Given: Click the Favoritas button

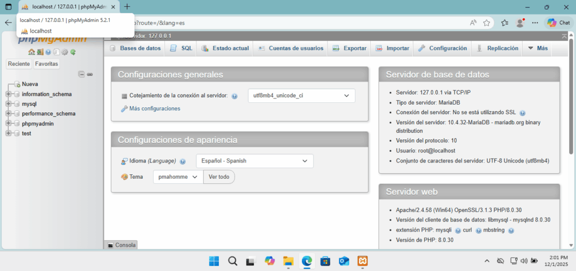Looking at the screenshot, I should (47, 64).
